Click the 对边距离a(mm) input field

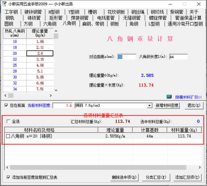click(127, 57)
